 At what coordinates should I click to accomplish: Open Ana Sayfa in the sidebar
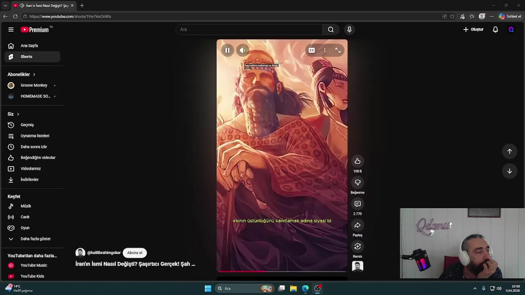[32, 46]
